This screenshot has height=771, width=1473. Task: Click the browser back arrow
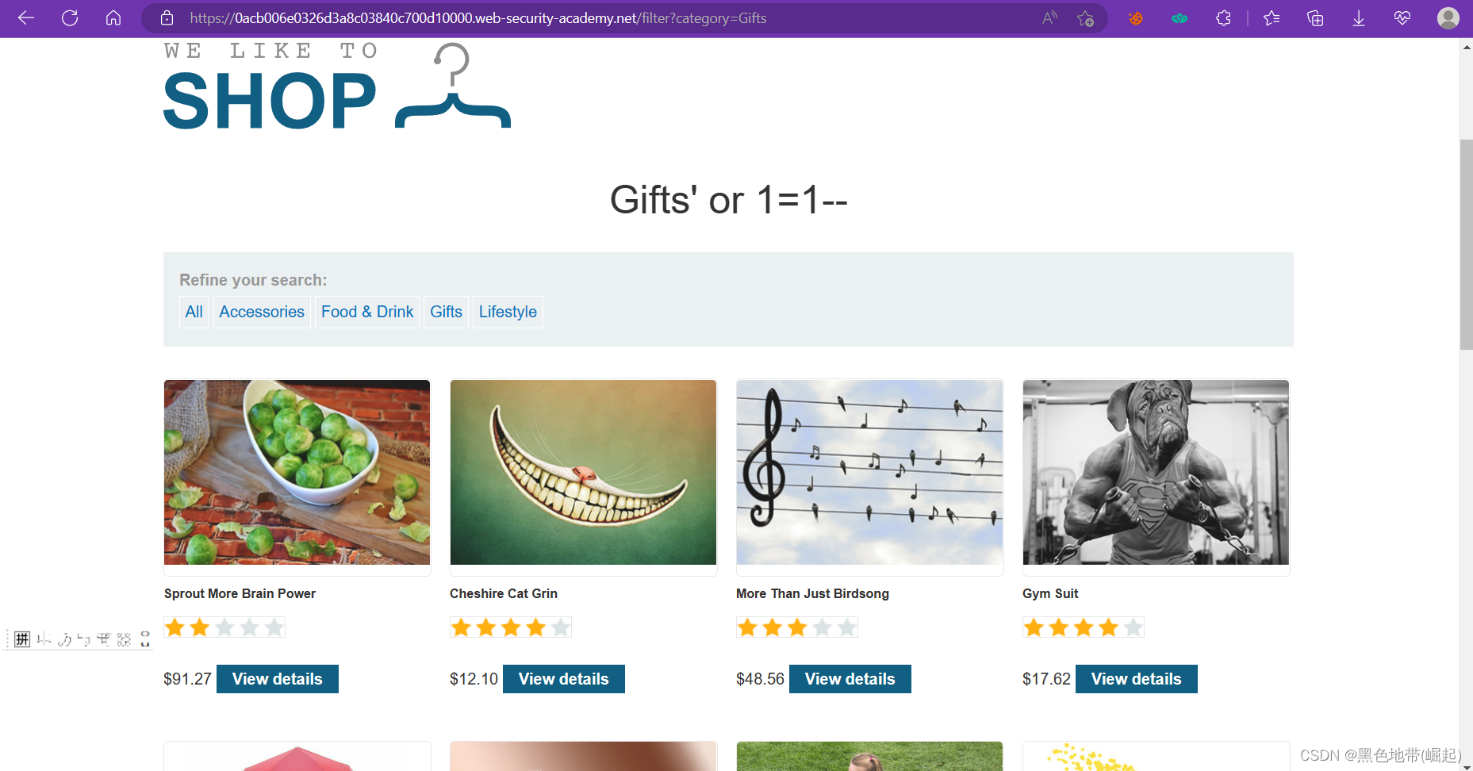(x=26, y=18)
